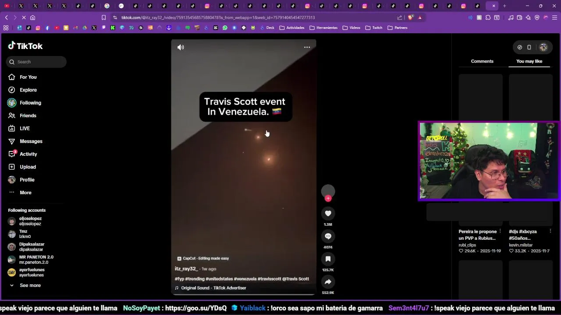
Task: Open the Brave Rewards triangle icon
Action: coord(420,17)
